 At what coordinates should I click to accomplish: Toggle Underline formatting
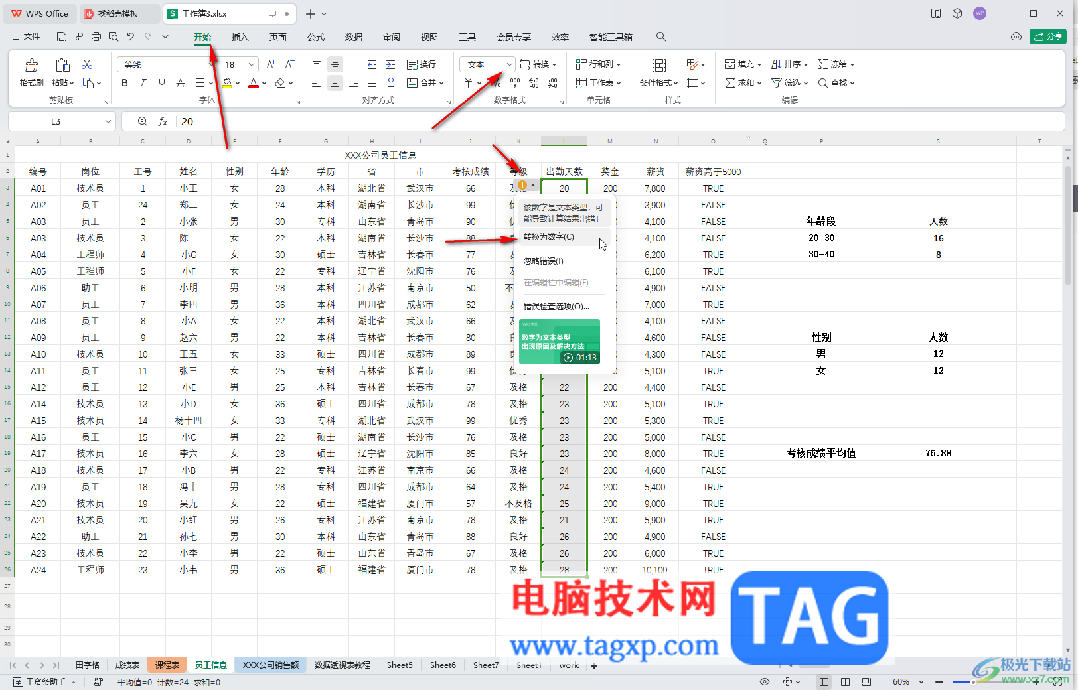click(161, 83)
